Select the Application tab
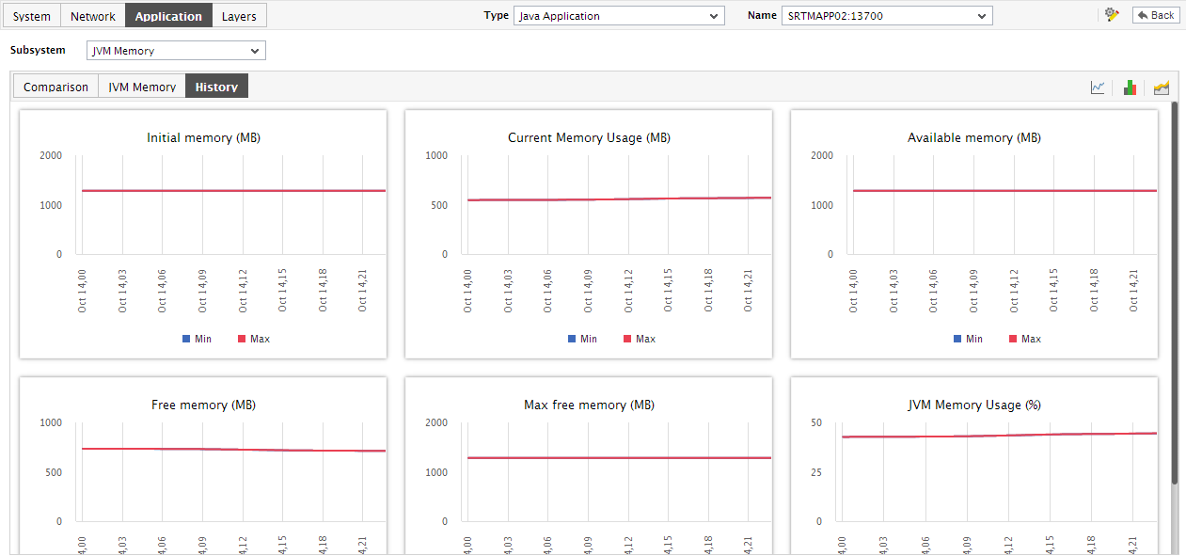 coord(168,16)
